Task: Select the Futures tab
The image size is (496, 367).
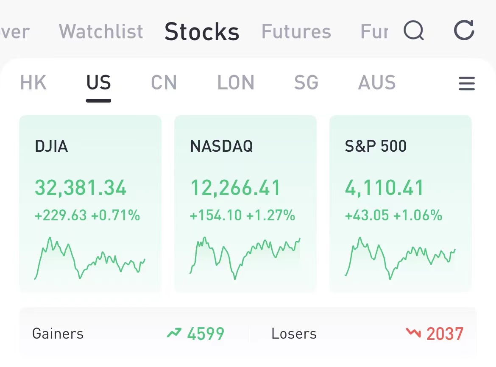Action: 296,31
